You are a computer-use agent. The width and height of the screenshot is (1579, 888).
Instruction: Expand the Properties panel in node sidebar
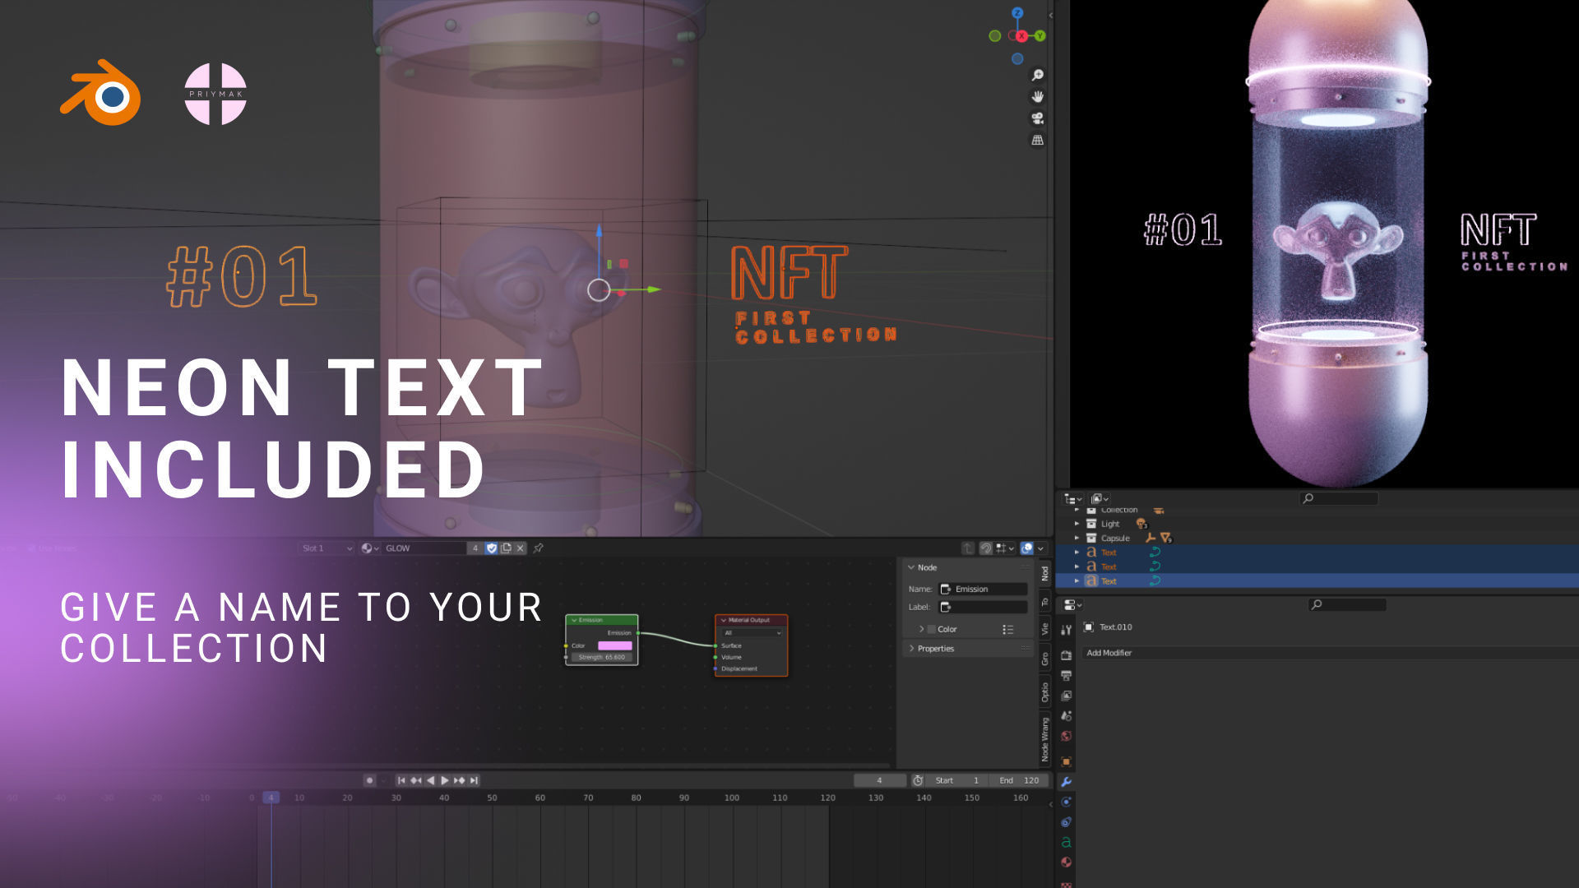pos(911,650)
